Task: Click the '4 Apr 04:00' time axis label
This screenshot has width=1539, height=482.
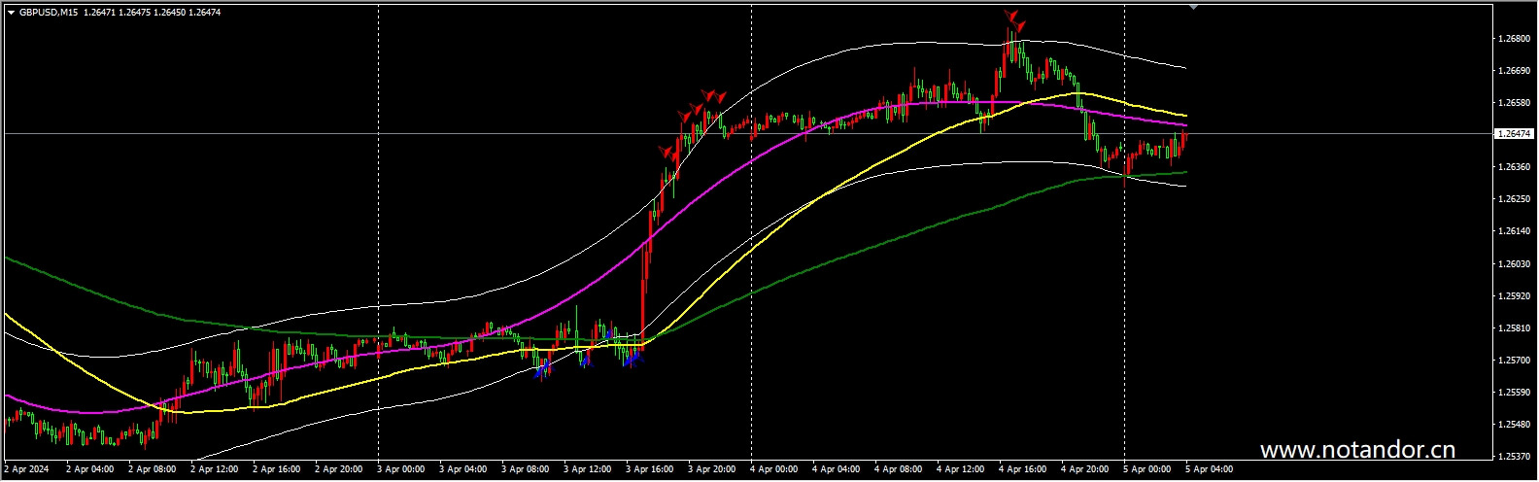Action: pos(836,469)
